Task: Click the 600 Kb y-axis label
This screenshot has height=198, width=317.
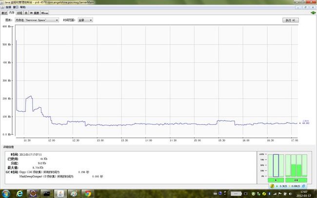Action: (7, 26)
